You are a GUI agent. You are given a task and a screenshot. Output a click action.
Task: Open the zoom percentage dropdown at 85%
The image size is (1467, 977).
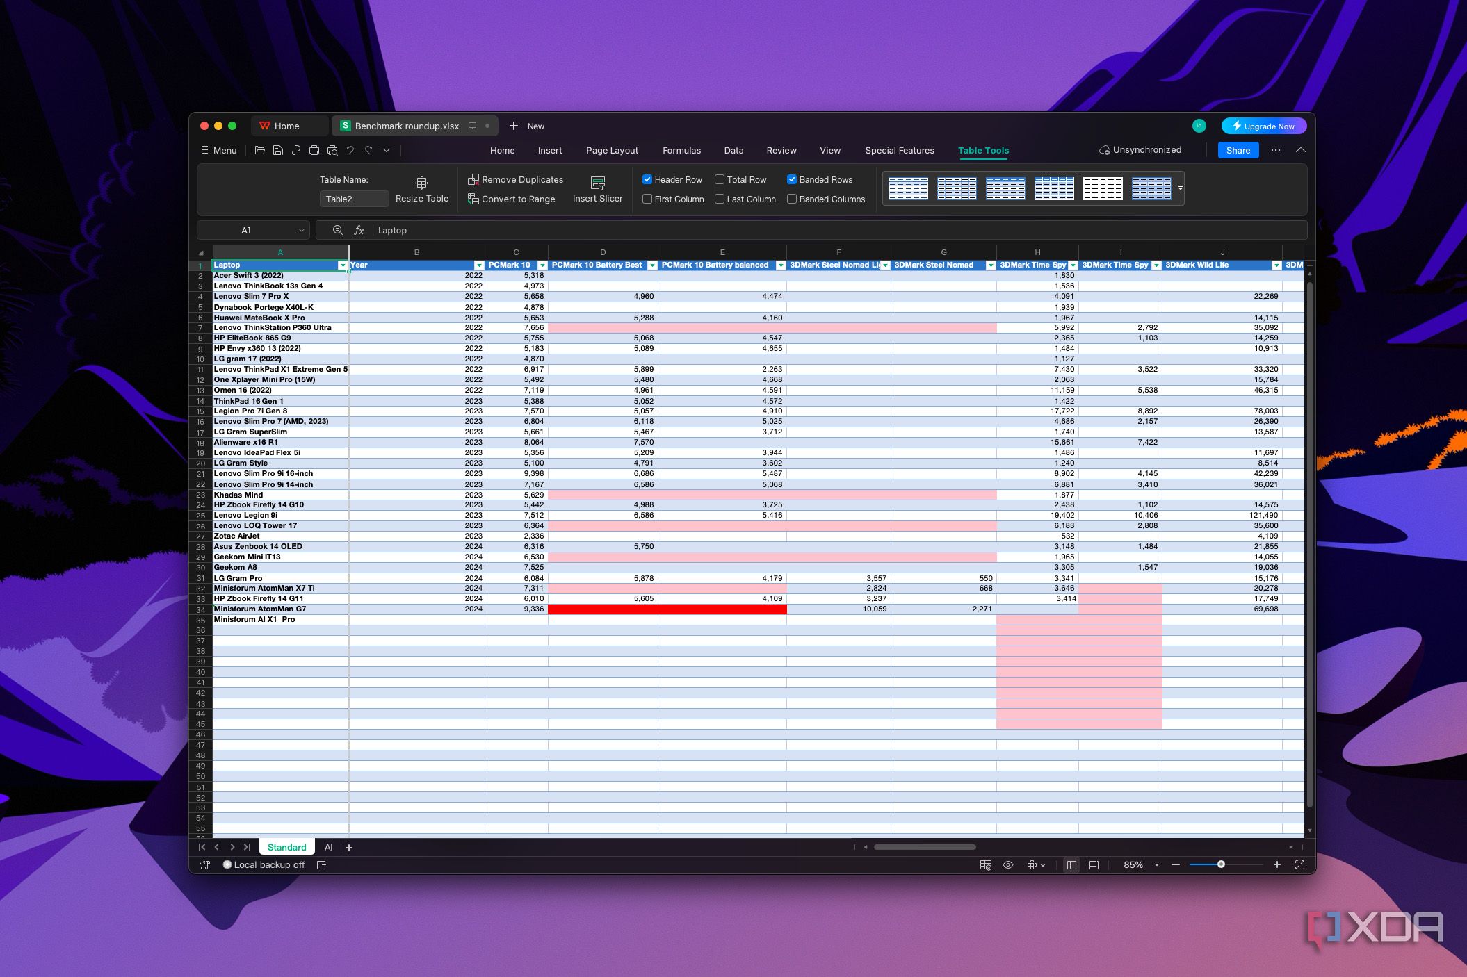(1157, 865)
